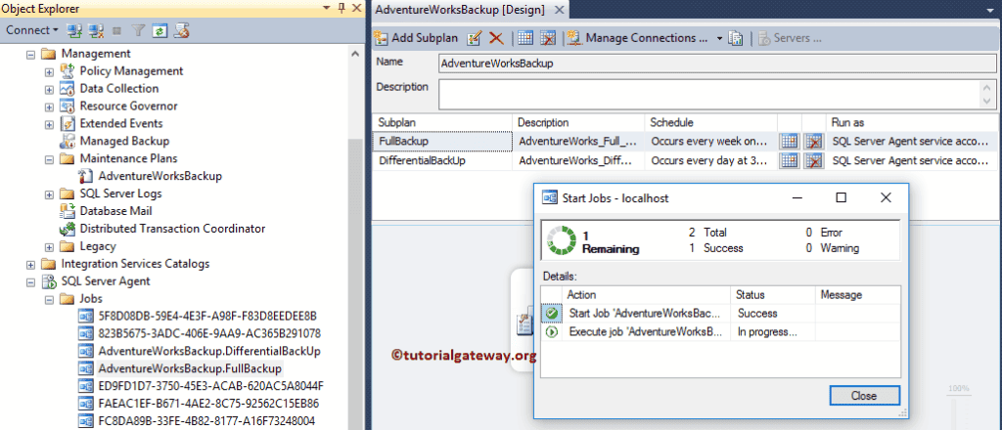Collapse the SQL Server Agent node

30,281
